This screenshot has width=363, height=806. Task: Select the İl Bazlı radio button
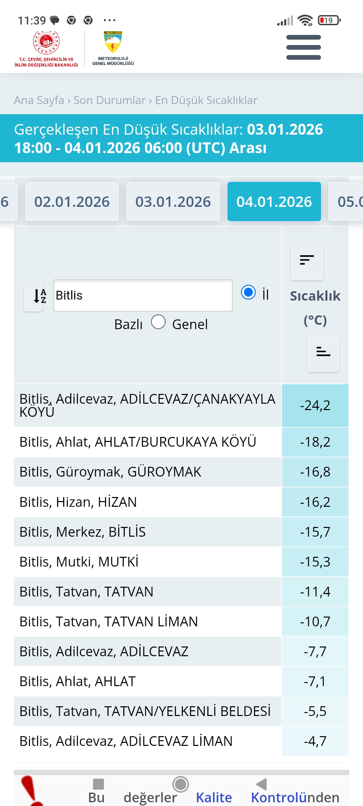pyautogui.click(x=248, y=292)
